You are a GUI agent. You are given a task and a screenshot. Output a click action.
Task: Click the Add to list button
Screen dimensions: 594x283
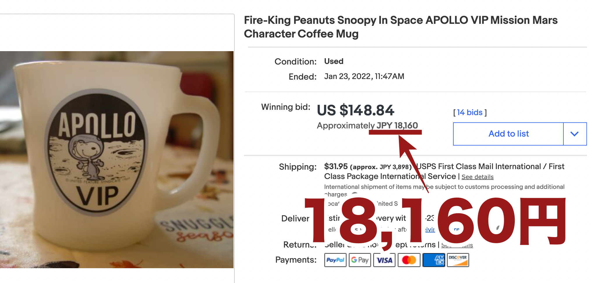(508, 134)
